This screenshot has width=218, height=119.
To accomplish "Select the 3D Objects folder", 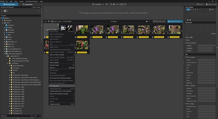I will click(x=10, y=25).
